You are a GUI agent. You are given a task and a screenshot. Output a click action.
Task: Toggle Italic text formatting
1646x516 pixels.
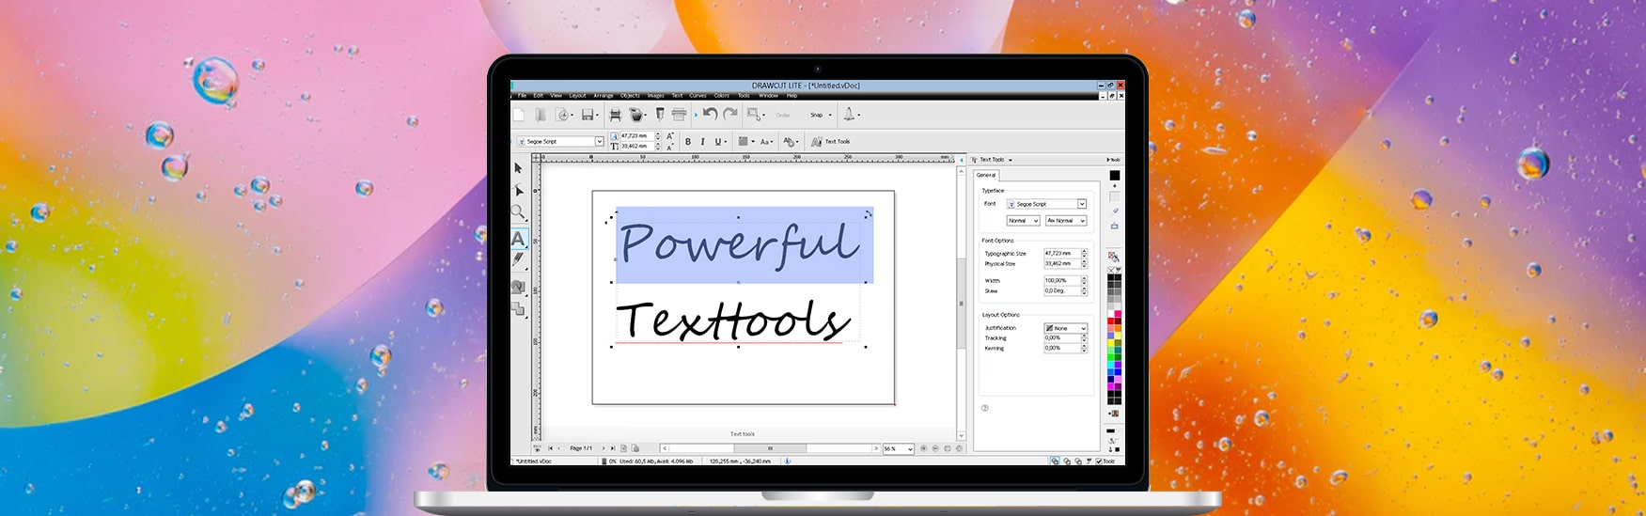pyautogui.click(x=702, y=142)
